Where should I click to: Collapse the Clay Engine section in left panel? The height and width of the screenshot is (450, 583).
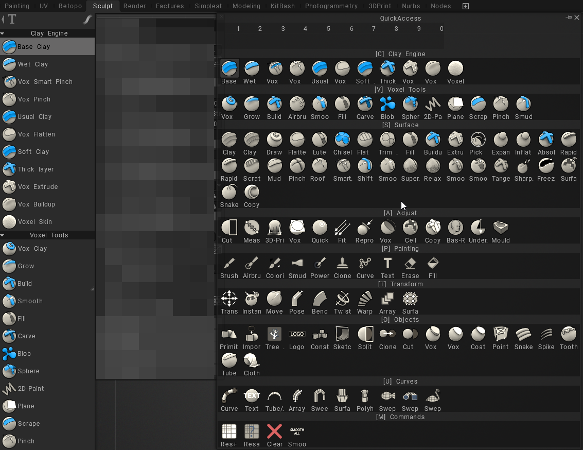click(3, 33)
